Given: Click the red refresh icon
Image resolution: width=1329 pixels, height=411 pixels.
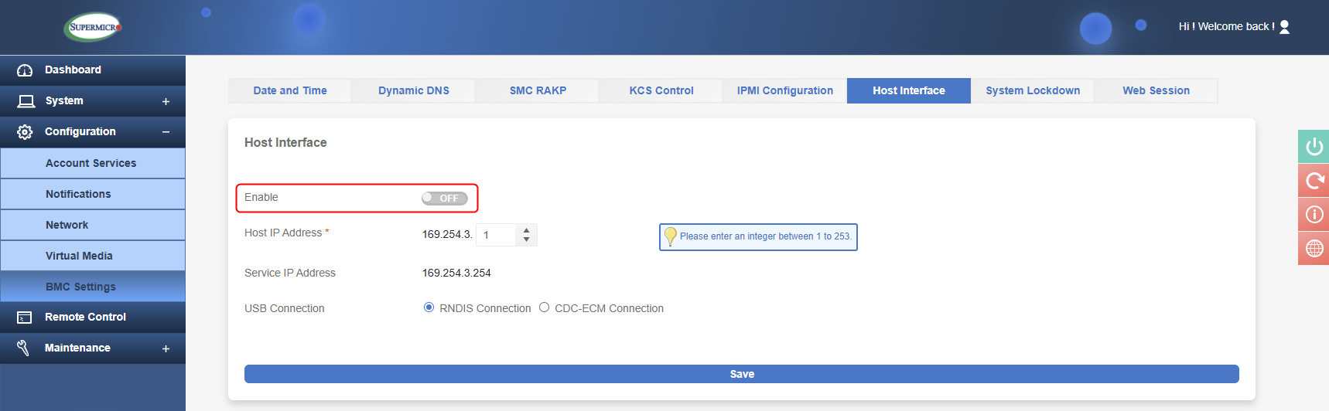Looking at the screenshot, I should coord(1314,180).
